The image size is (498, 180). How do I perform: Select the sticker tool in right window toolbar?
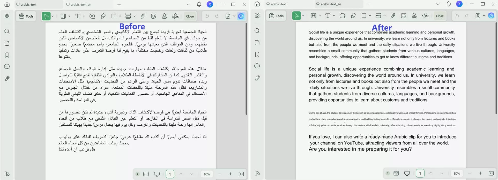(404, 16)
